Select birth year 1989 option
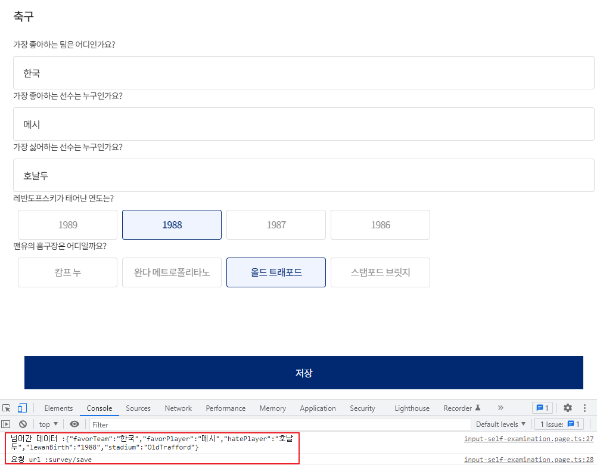 (x=67, y=225)
